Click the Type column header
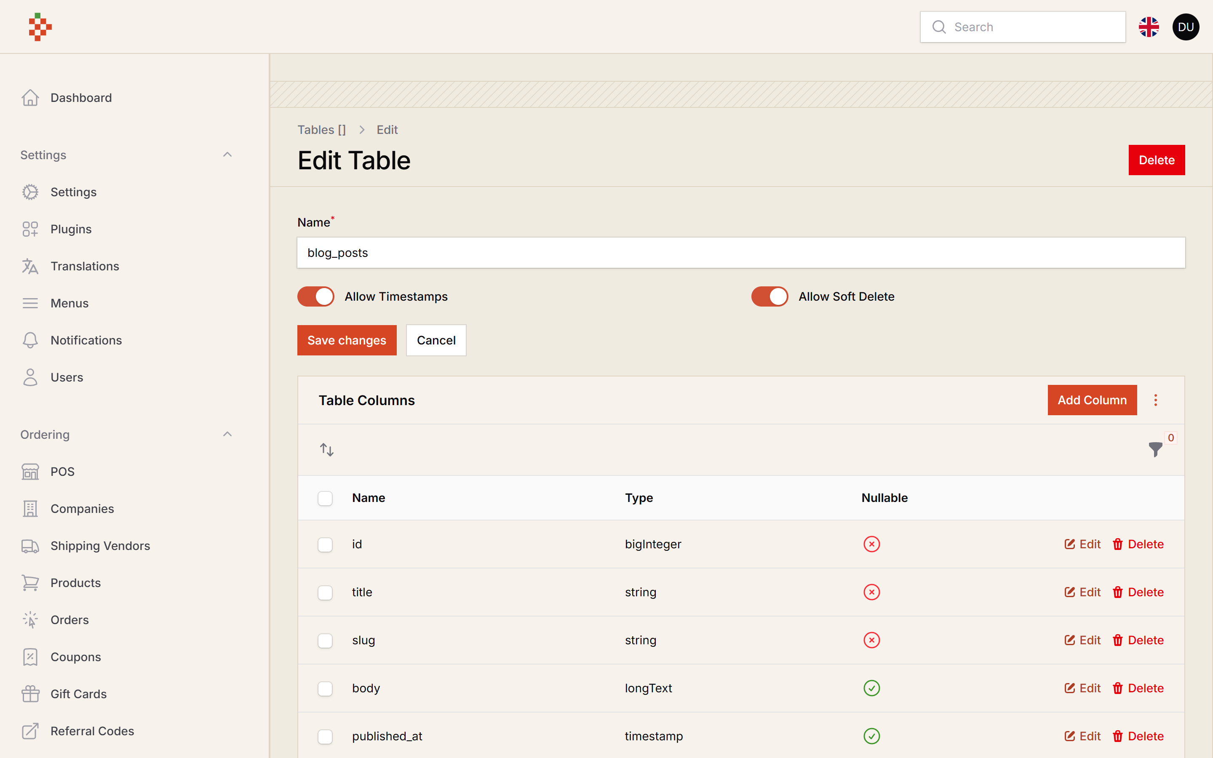 [639, 498]
